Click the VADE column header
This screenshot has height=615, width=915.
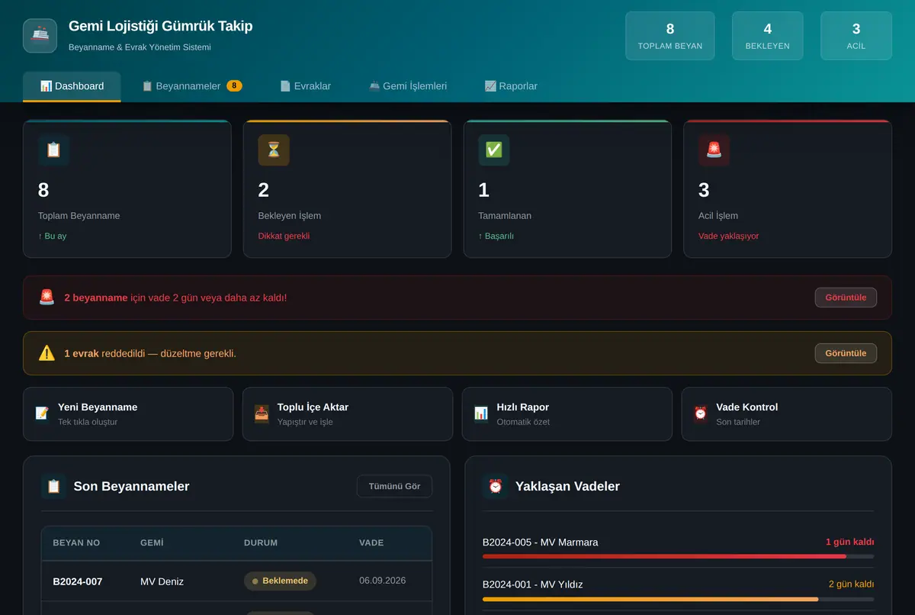(371, 543)
